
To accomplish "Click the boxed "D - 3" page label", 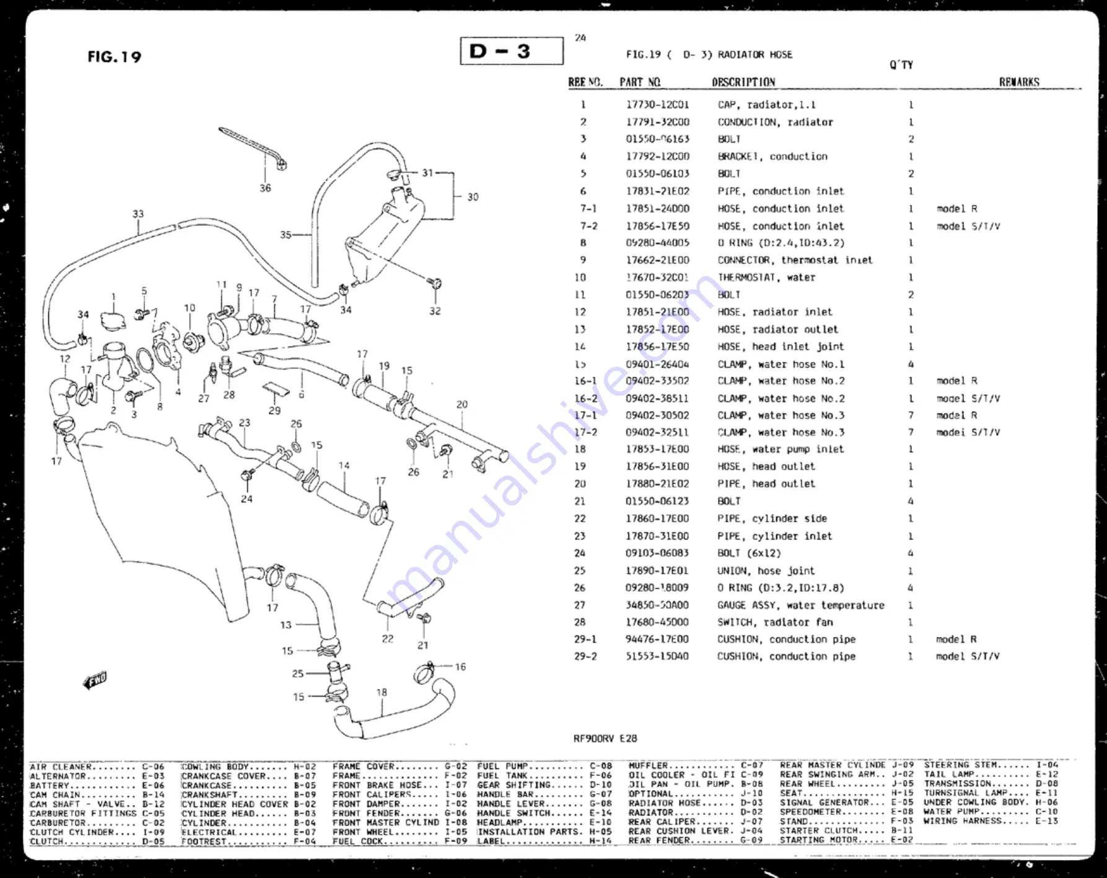I will pos(512,51).
